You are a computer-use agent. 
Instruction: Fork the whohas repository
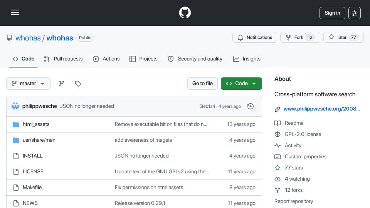pos(300,37)
